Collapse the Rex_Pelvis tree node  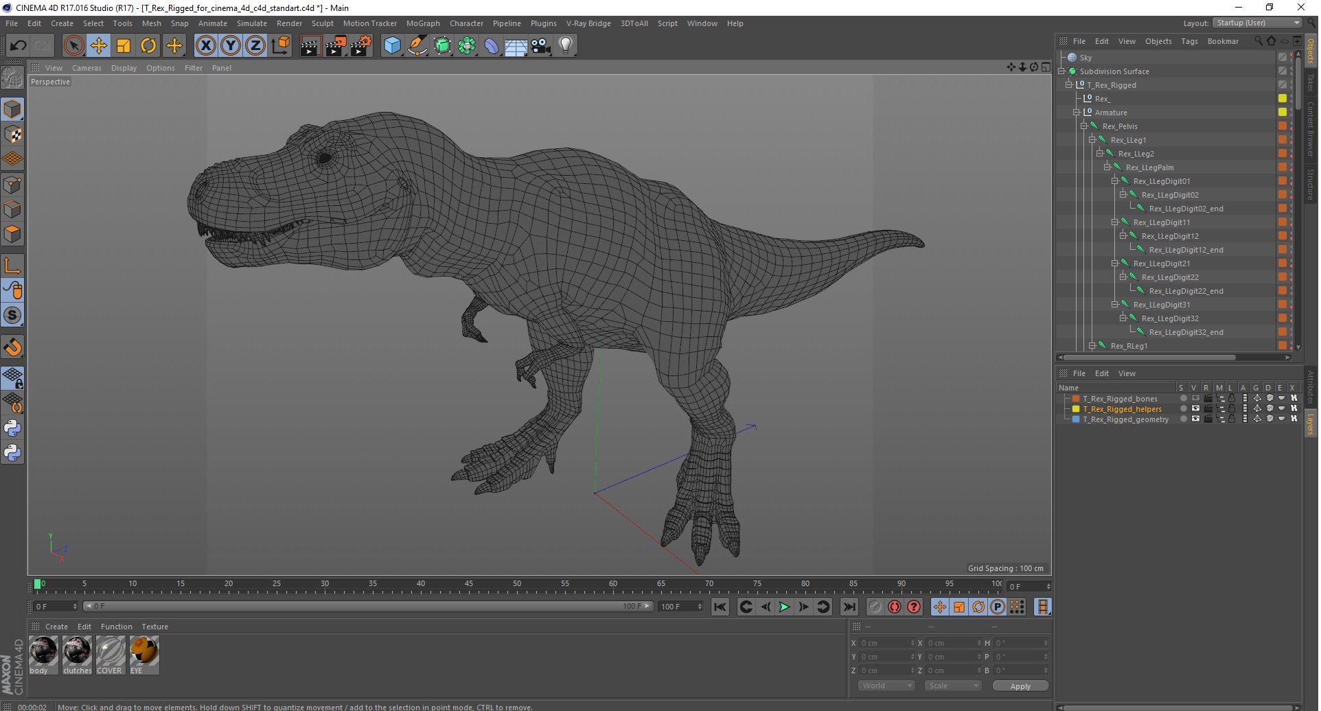coord(1083,126)
